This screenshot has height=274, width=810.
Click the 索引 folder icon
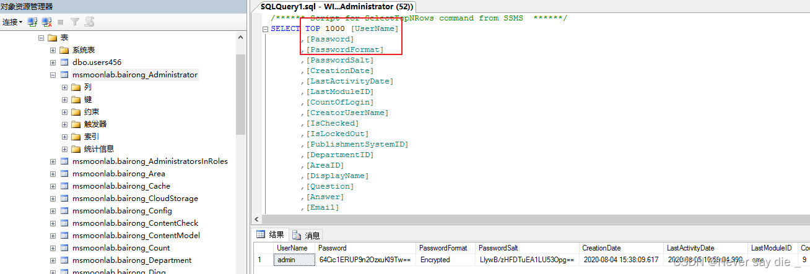tap(76, 137)
